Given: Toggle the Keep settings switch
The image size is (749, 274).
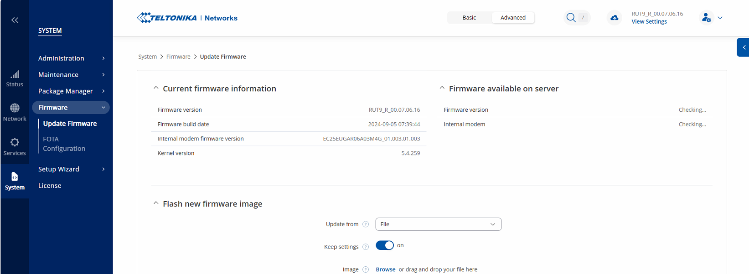Looking at the screenshot, I should click(385, 245).
